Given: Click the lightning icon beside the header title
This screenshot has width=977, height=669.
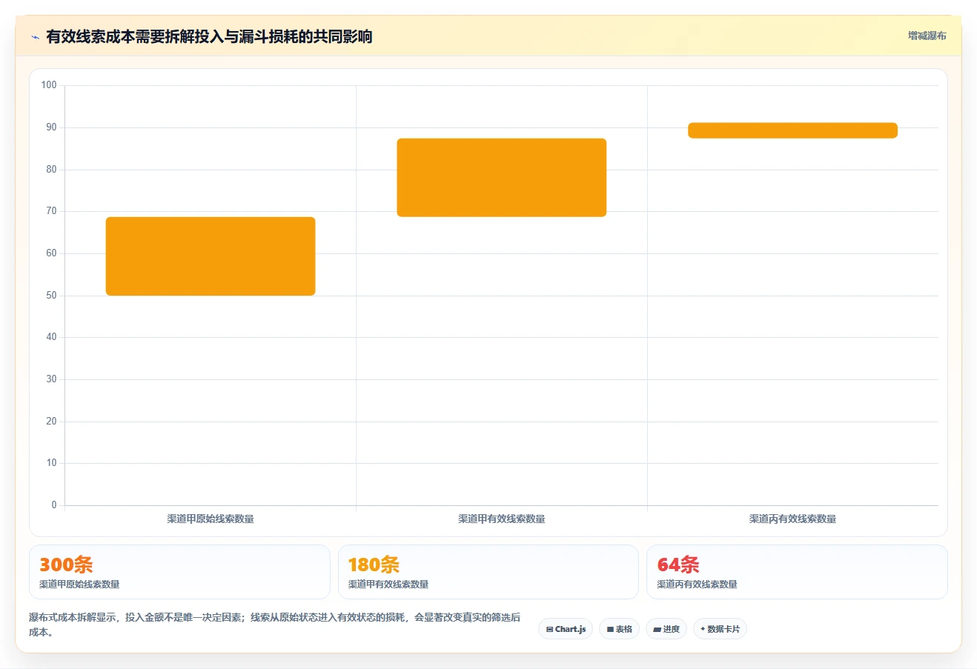Looking at the screenshot, I should (x=35, y=37).
